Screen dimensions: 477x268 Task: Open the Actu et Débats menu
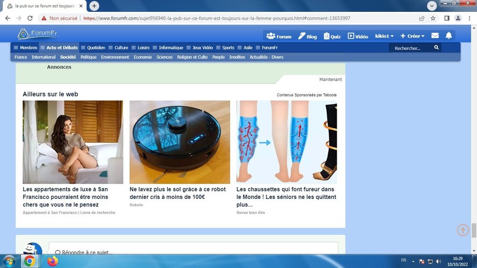pos(59,48)
